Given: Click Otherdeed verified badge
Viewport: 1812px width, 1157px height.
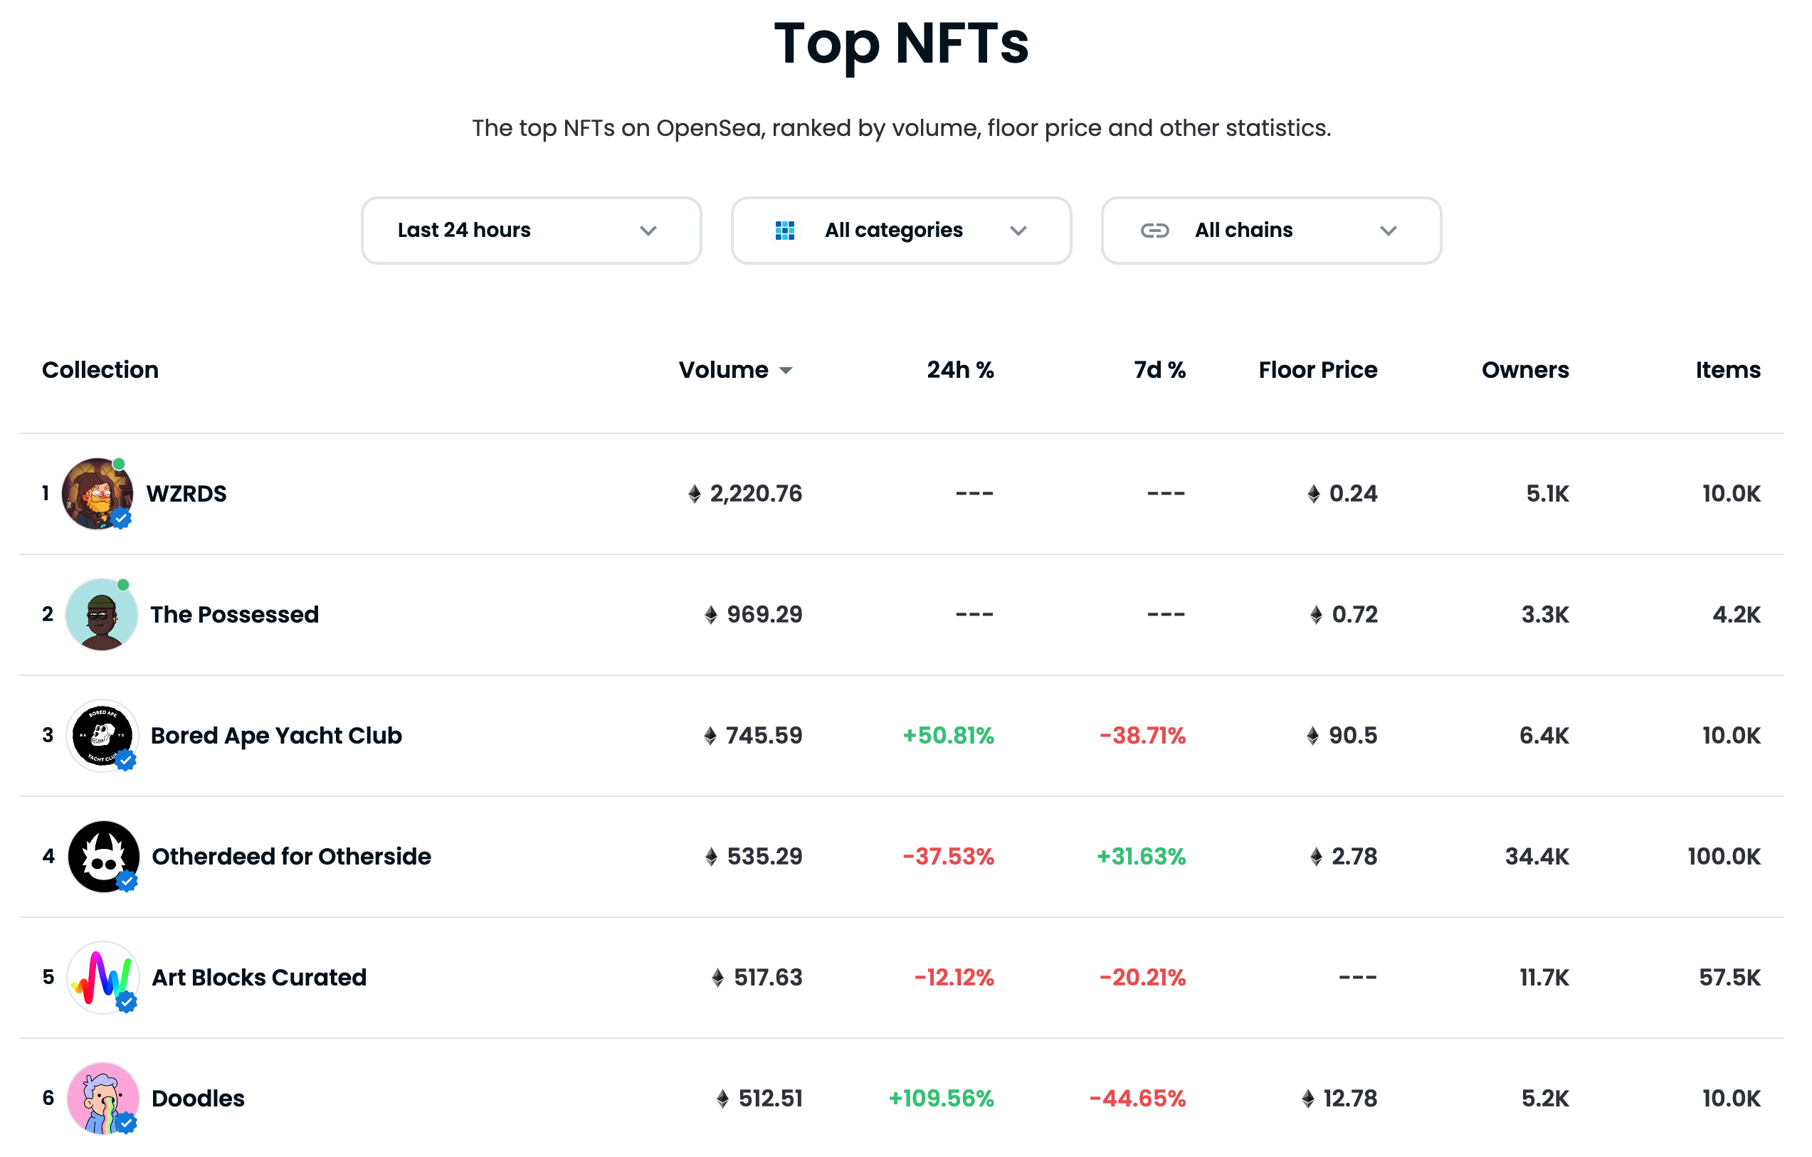Looking at the screenshot, I should point(127,881).
